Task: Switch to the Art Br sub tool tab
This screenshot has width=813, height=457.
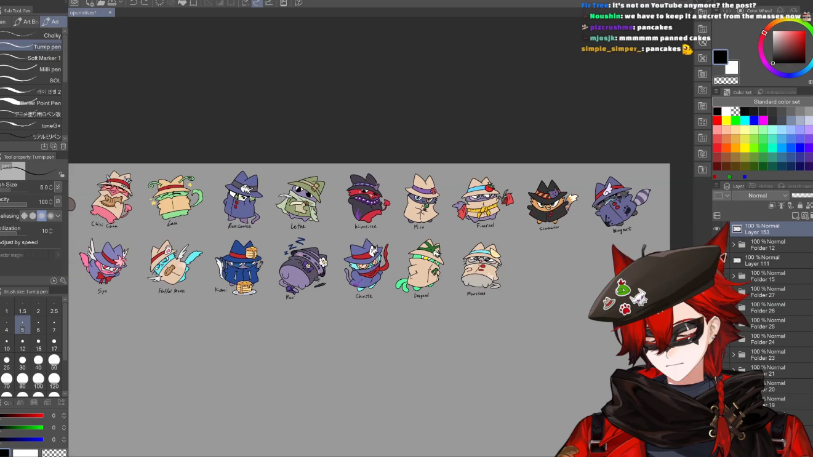Action: point(26,22)
